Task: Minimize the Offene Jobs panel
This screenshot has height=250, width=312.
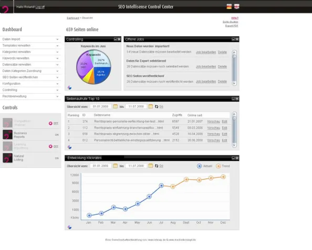Action: click(233, 39)
